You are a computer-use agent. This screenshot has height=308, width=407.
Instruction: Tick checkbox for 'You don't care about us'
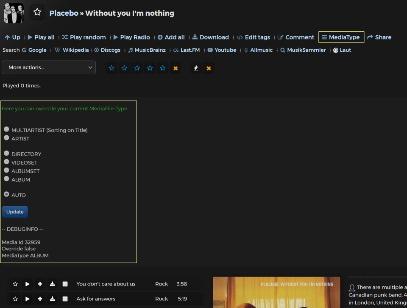tap(65, 284)
